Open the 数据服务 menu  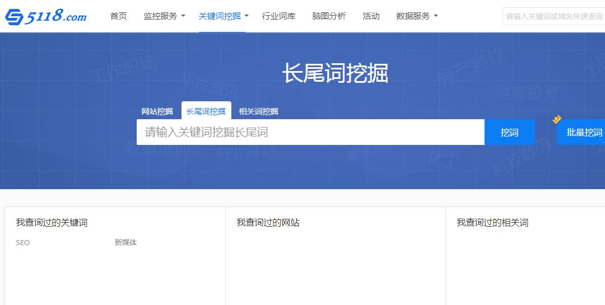click(413, 16)
